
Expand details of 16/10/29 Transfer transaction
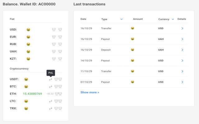[182, 28]
